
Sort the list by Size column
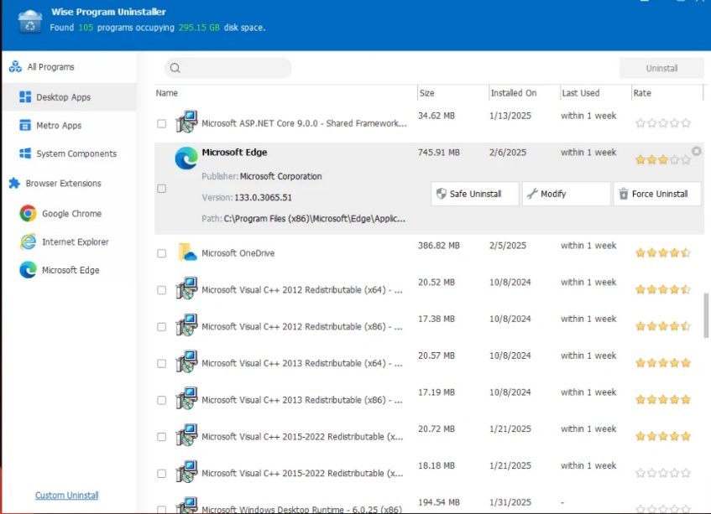point(427,93)
